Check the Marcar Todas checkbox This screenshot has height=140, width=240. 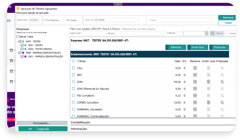coord(18,36)
